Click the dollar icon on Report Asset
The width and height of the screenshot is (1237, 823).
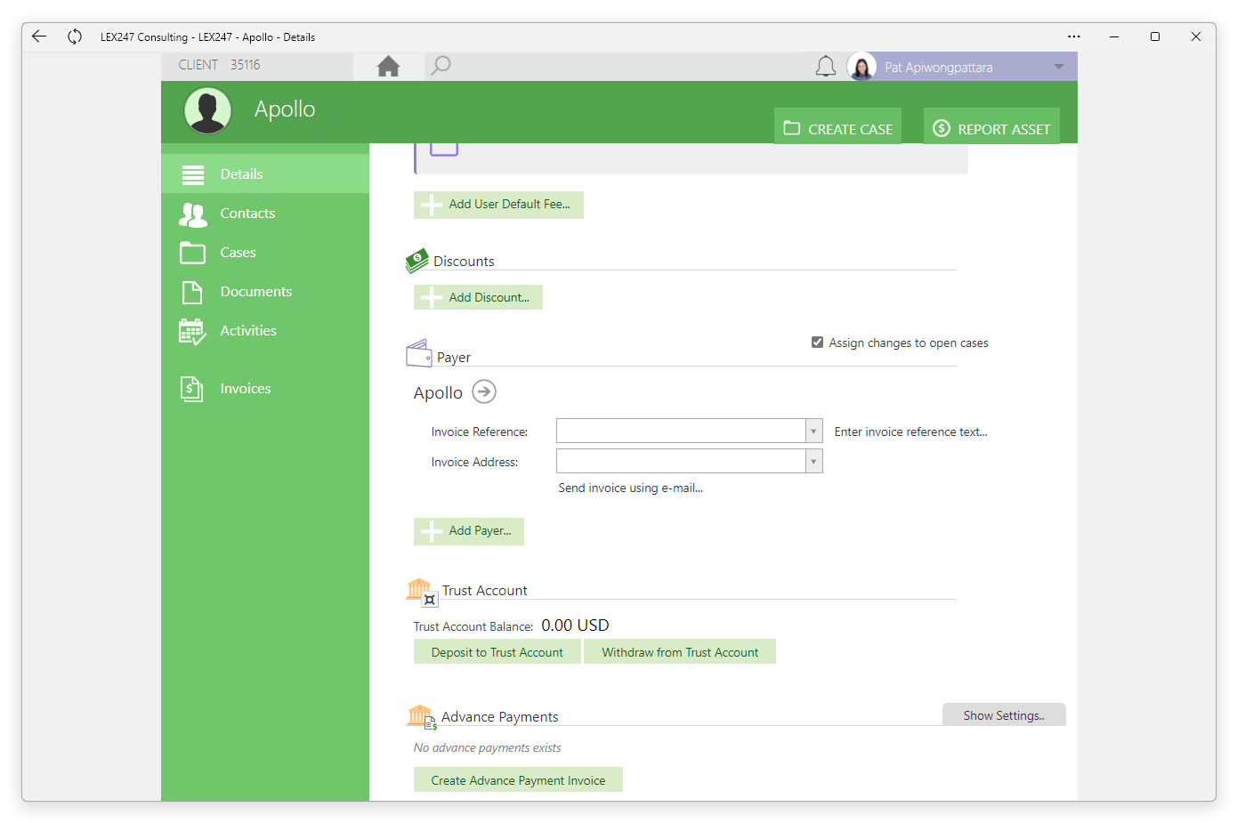942,128
